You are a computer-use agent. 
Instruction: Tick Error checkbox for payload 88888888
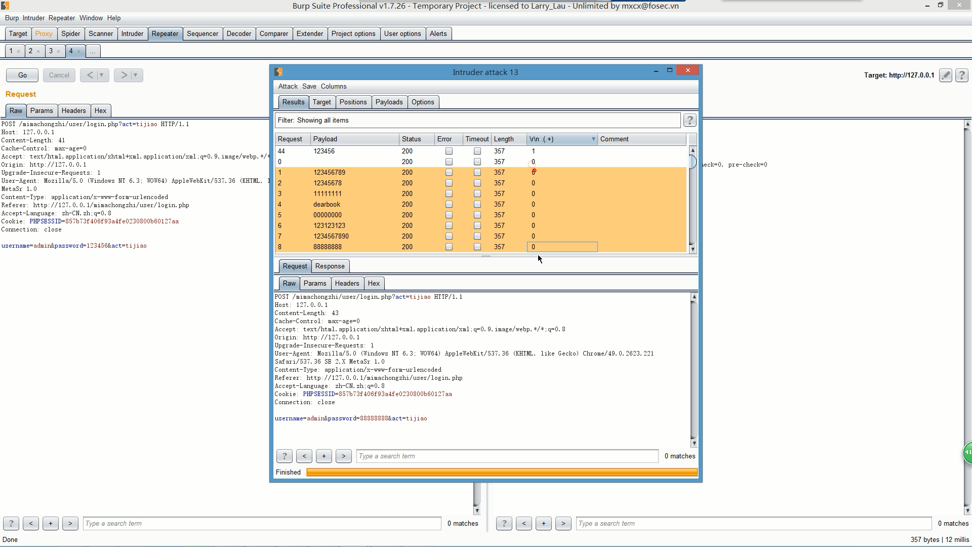pos(449,247)
